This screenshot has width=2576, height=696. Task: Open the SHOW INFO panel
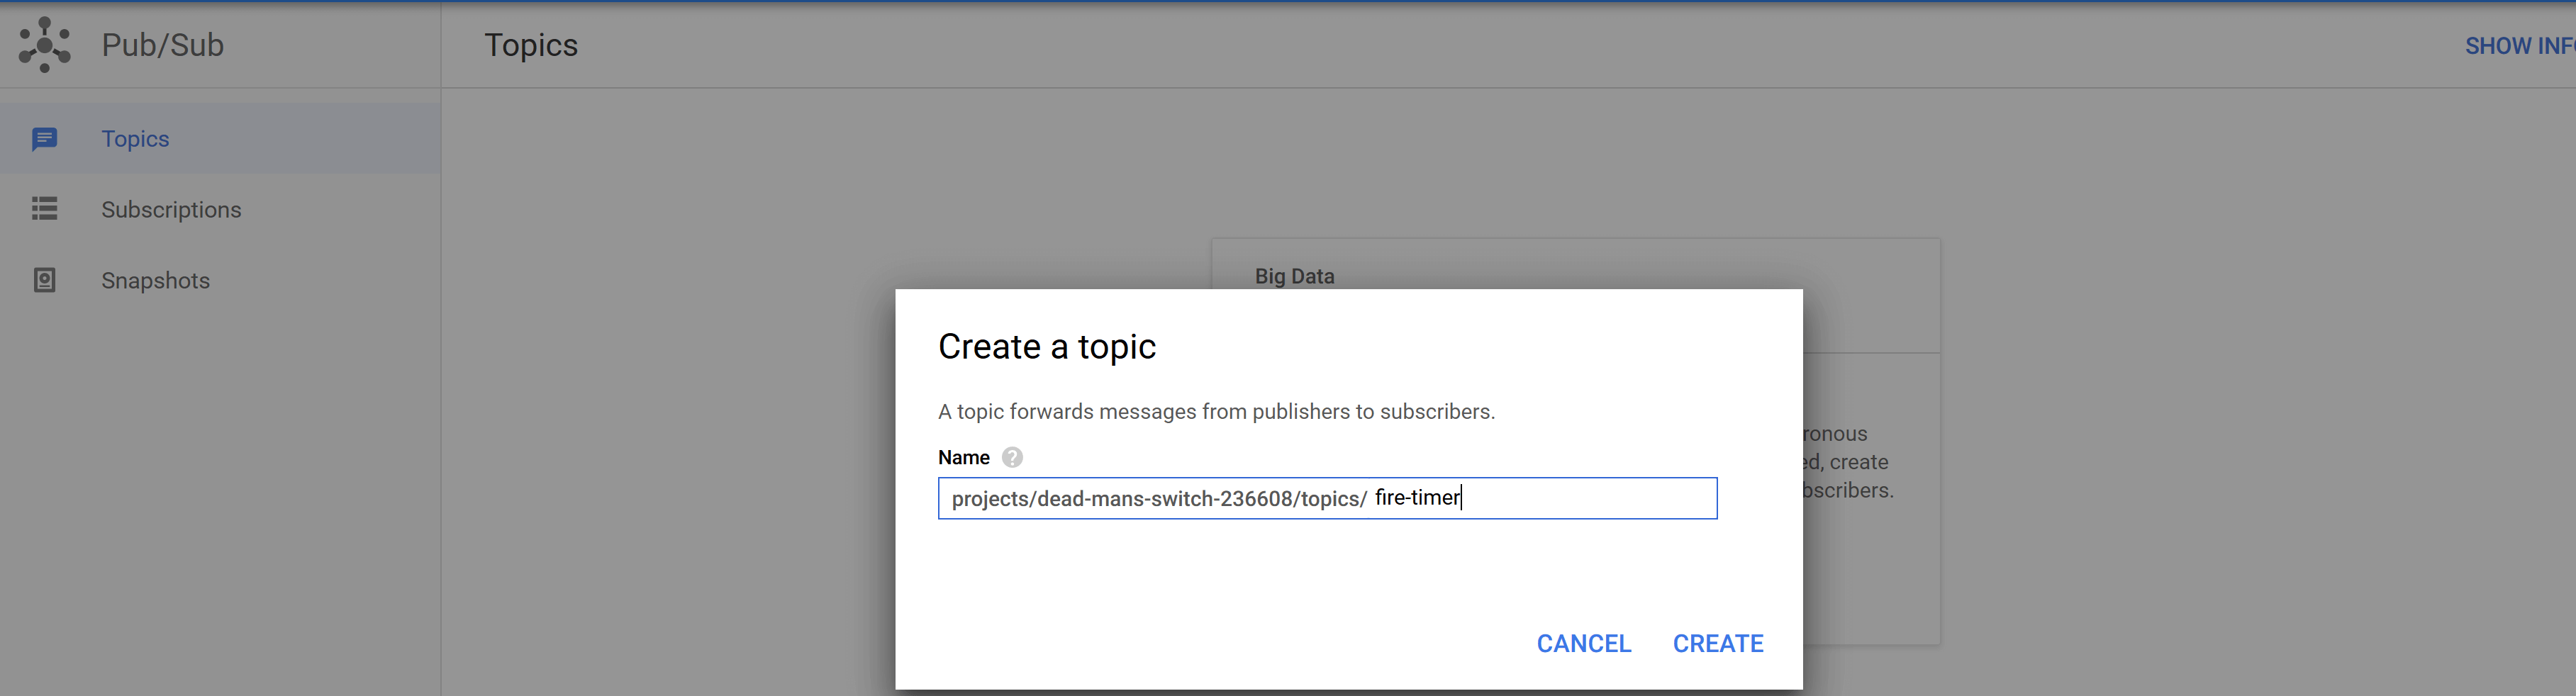coord(2518,46)
